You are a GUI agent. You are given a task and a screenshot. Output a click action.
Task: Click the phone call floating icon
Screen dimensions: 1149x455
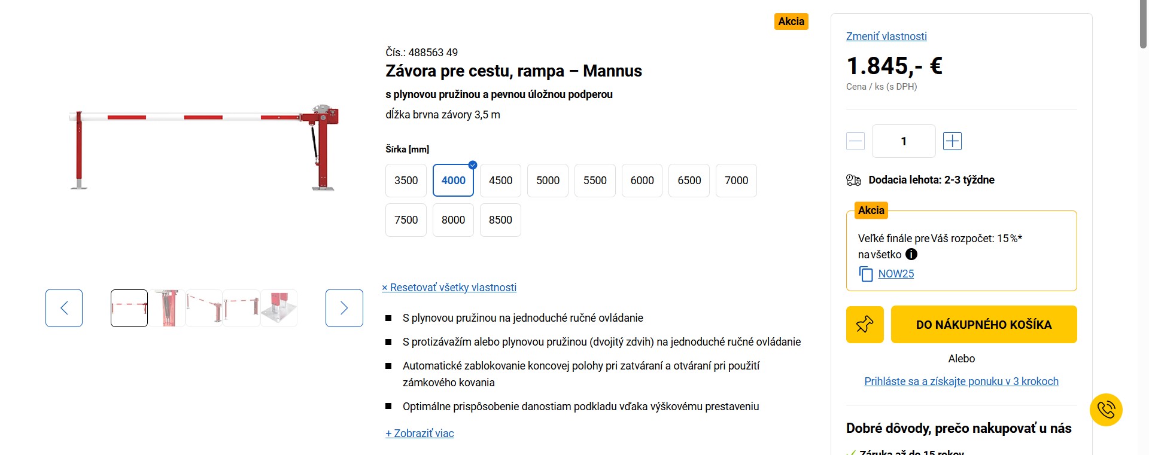pos(1106,410)
